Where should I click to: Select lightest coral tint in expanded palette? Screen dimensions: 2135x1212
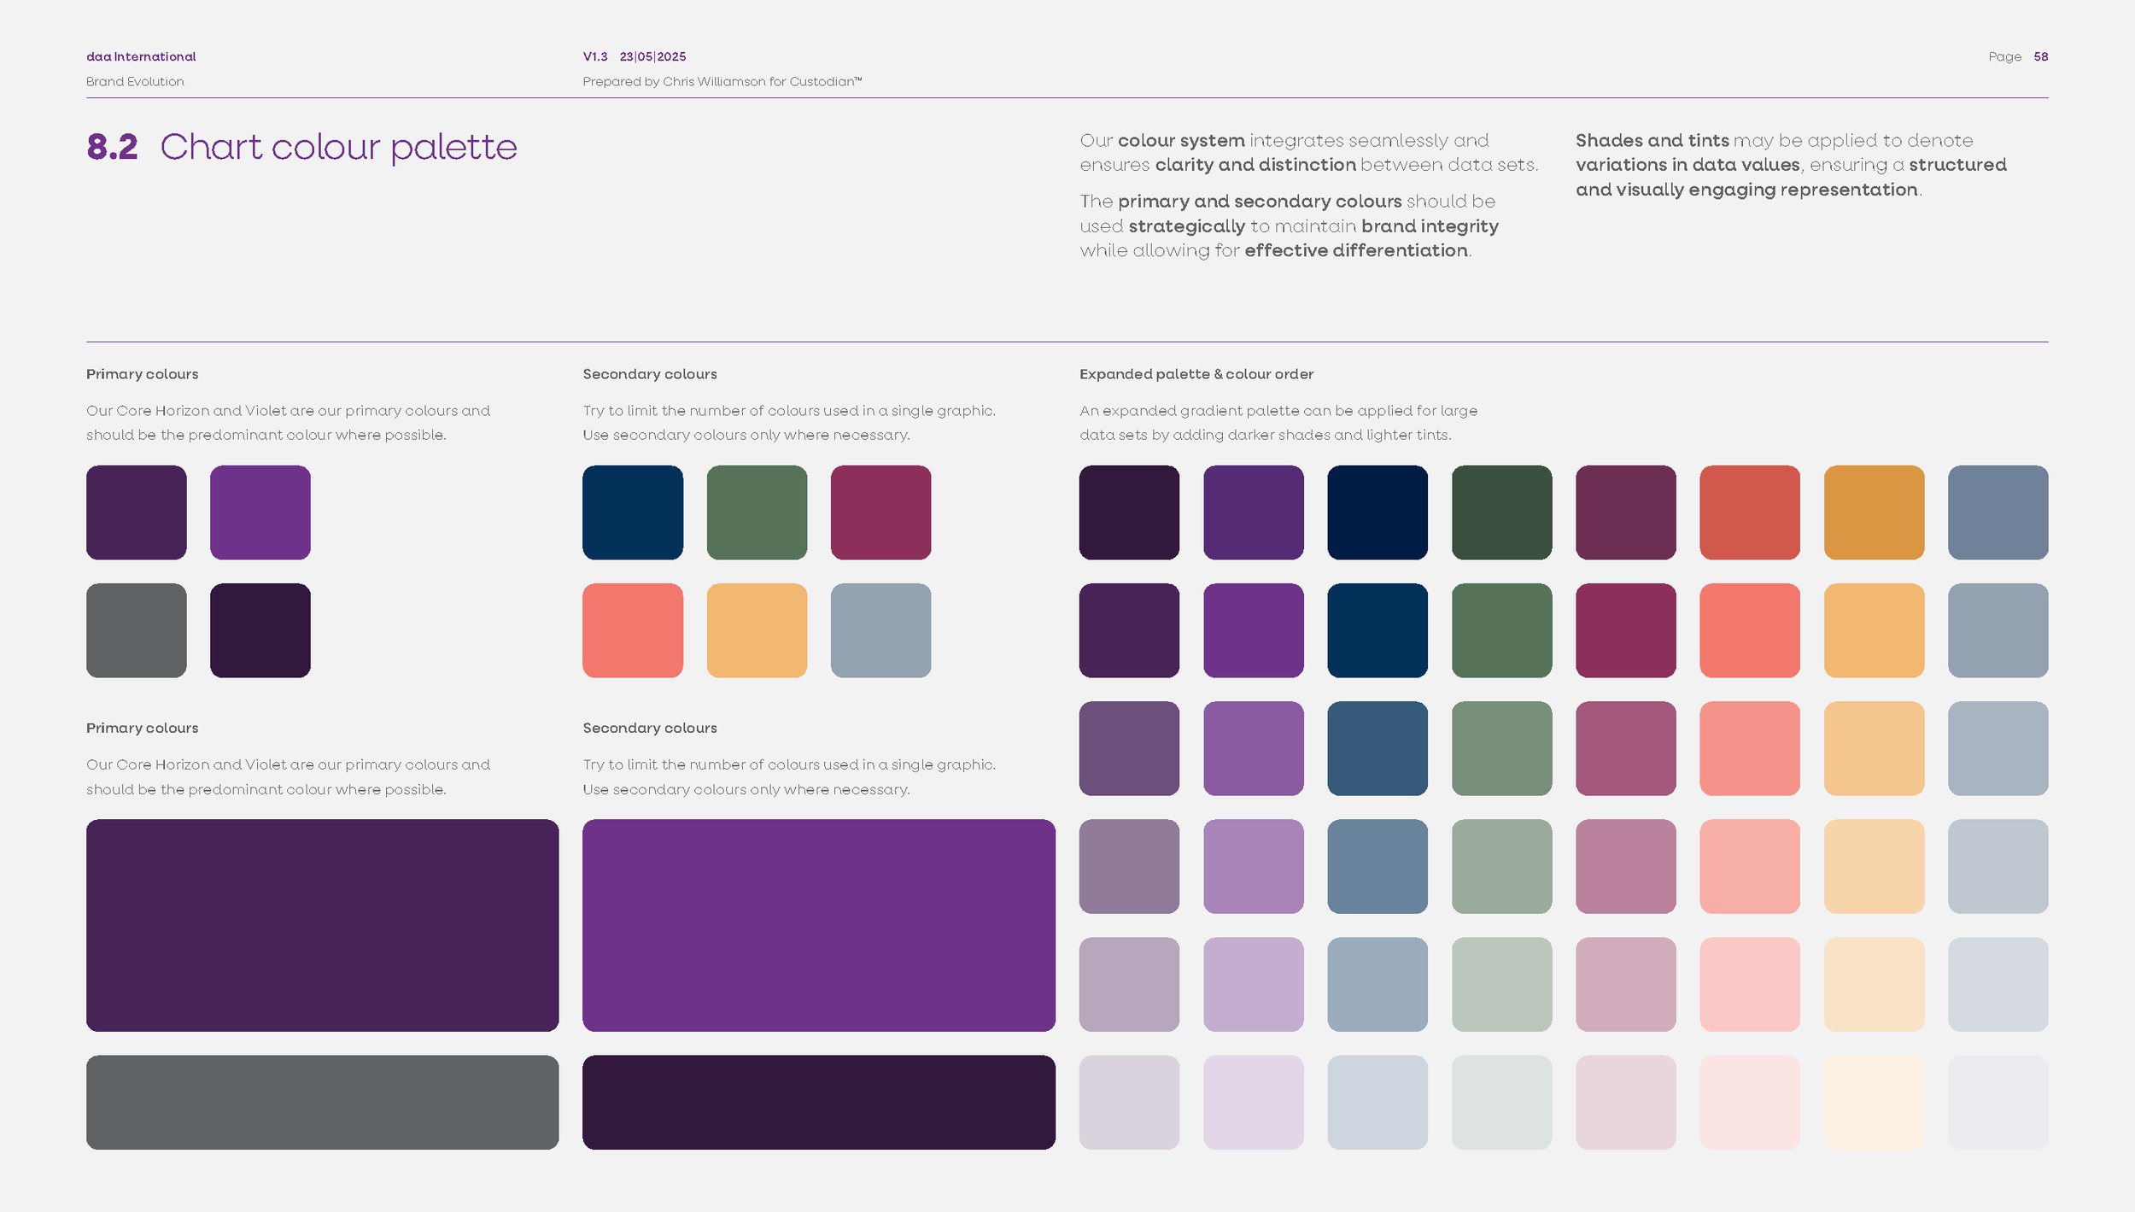click(x=1750, y=1102)
